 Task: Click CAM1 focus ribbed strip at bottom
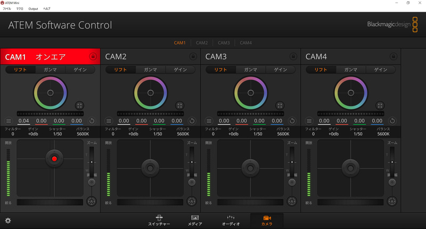coord(50,202)
